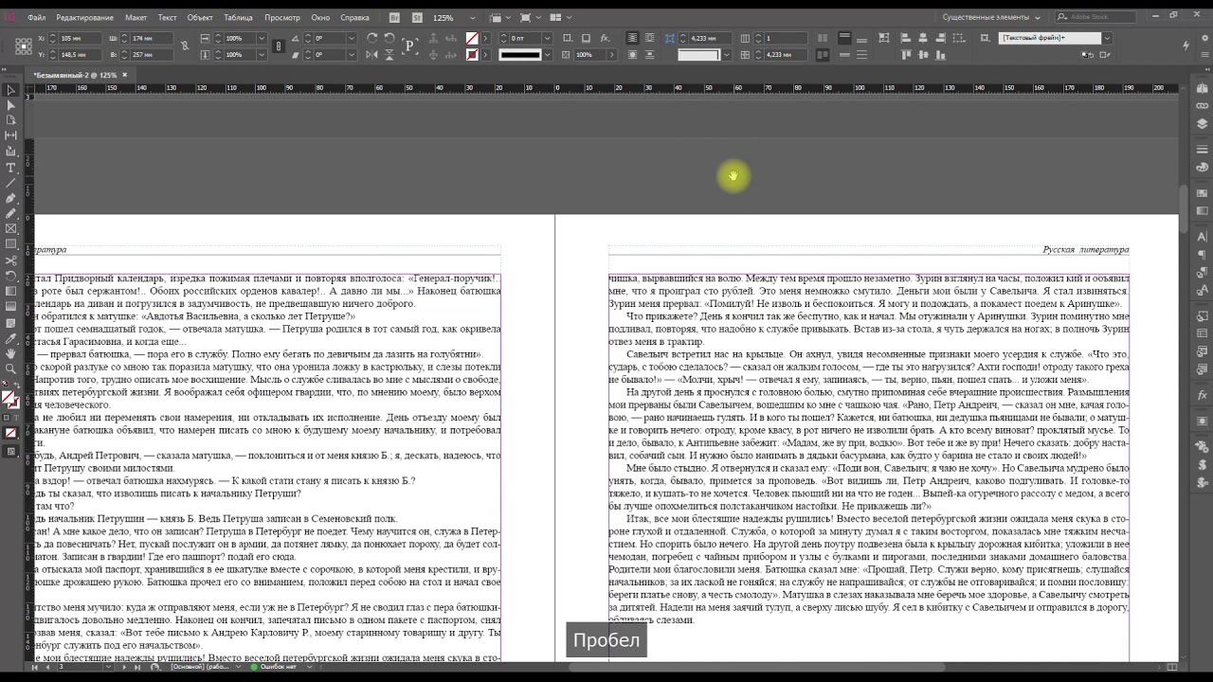The width and height of the screenshot is (1213, 682).
Task: Click the width field 174 мм
Action: 153,38
